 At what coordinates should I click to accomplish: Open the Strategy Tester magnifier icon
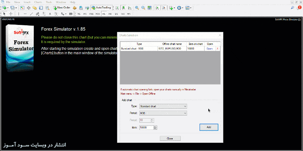point(47,8)
